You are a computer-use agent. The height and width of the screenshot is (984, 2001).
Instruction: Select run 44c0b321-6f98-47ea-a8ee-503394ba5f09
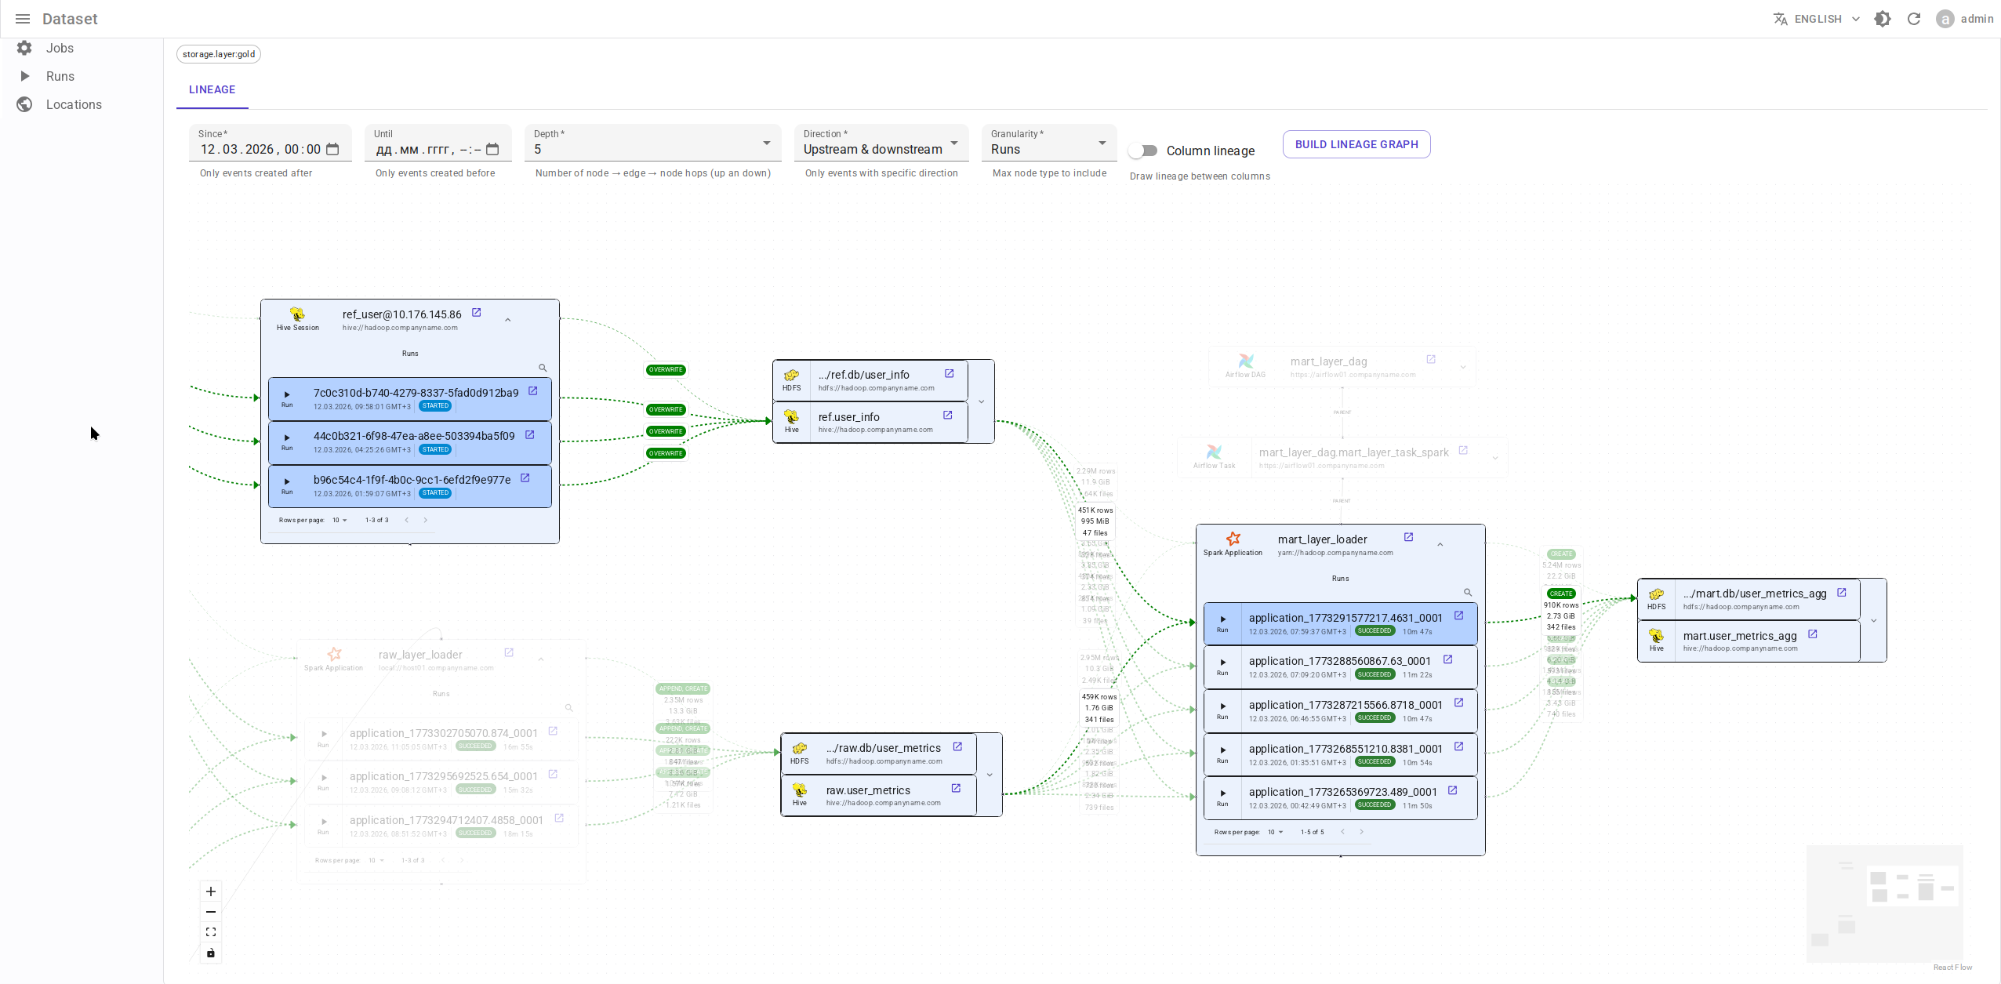click(x=410, y=442)
